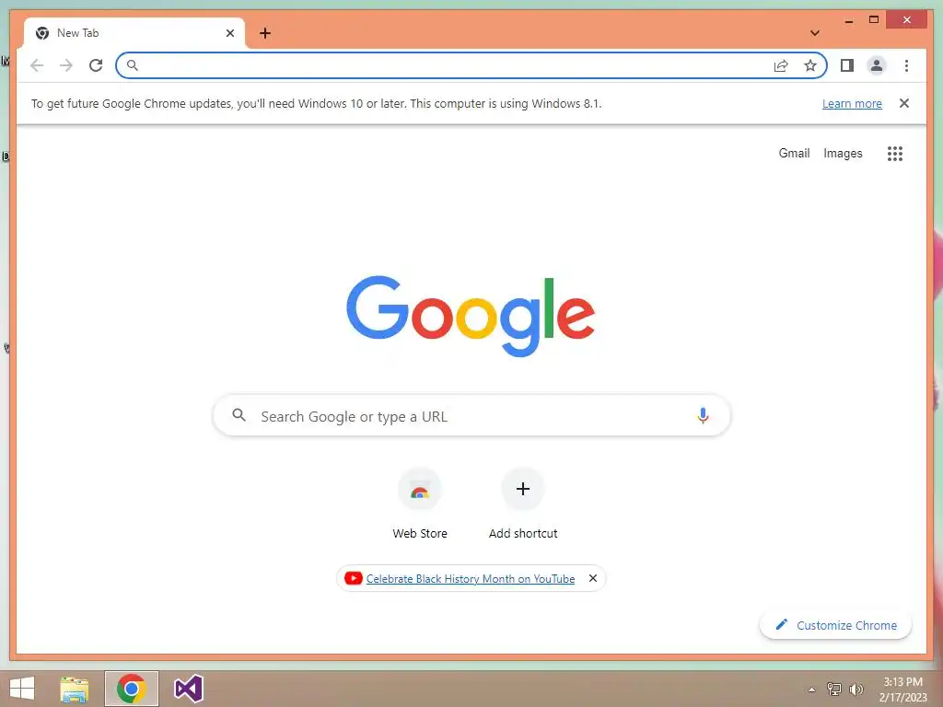The width and height of the screenshot is (943, 707).
Task: Open the profile avatar menu
Action: tap(877, 65)
